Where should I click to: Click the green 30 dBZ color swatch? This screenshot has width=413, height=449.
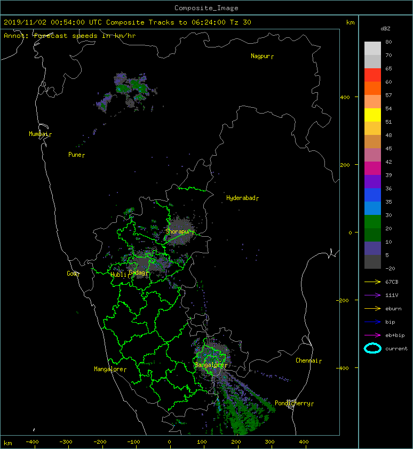372,222
